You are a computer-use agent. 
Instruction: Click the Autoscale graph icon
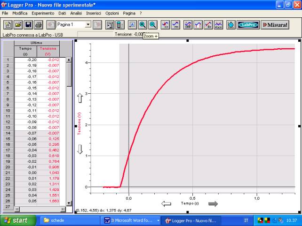click(x=132, y=24)
